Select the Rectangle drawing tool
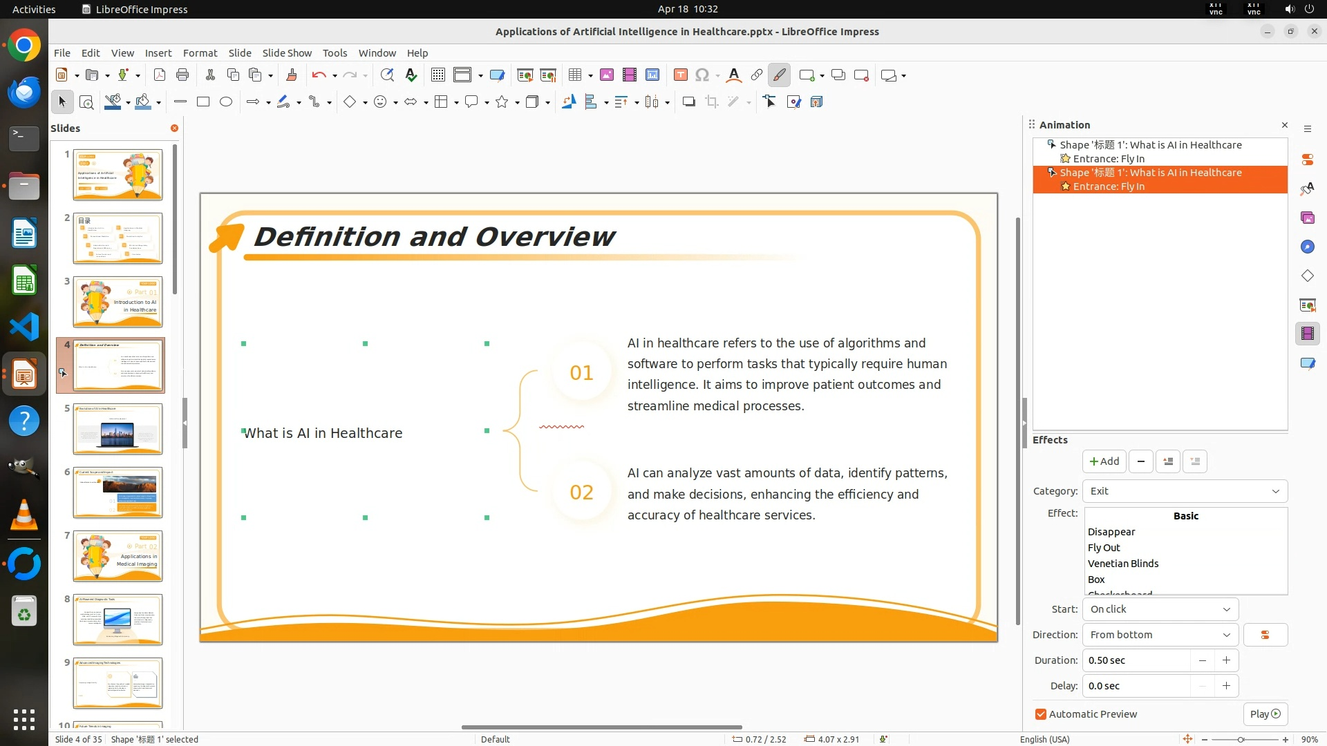This screenshot has height=746, width=1327. 203,102
